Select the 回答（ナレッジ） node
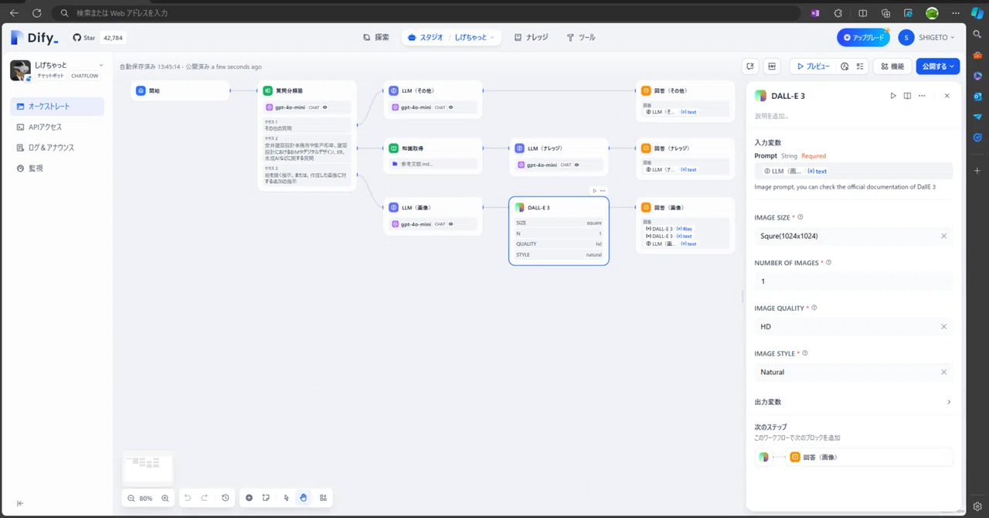 [685, 158]
